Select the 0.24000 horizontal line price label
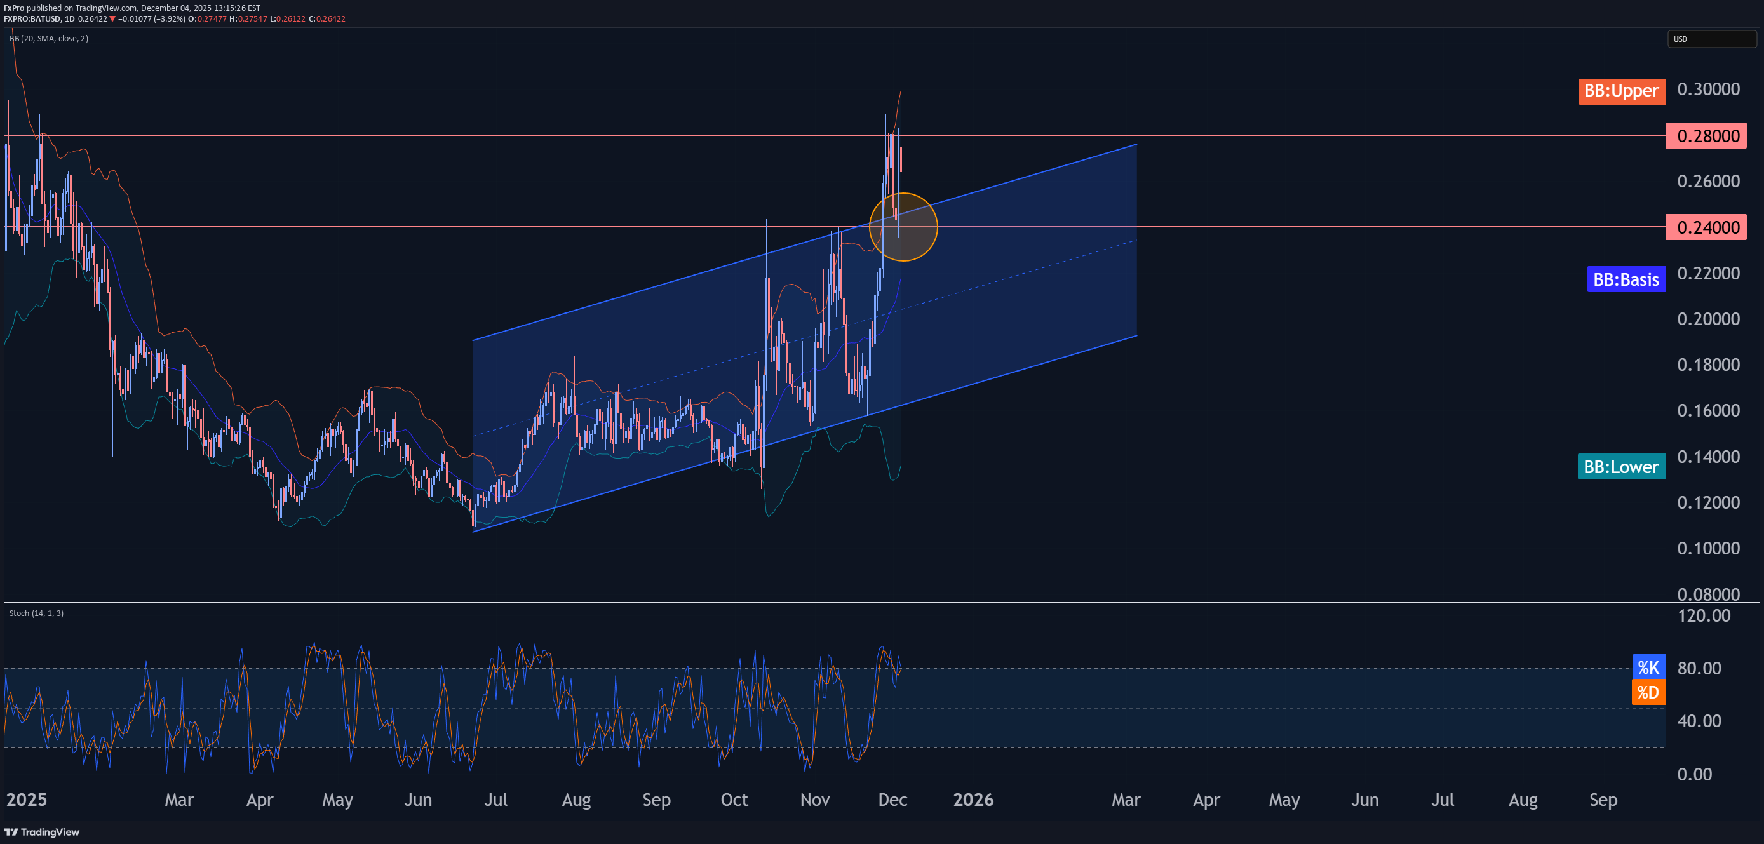 point(1706,227)
